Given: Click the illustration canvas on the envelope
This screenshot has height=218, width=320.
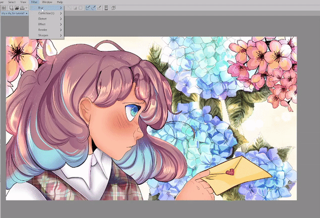Looking at the screenshot, I should [x=237, y=175].
